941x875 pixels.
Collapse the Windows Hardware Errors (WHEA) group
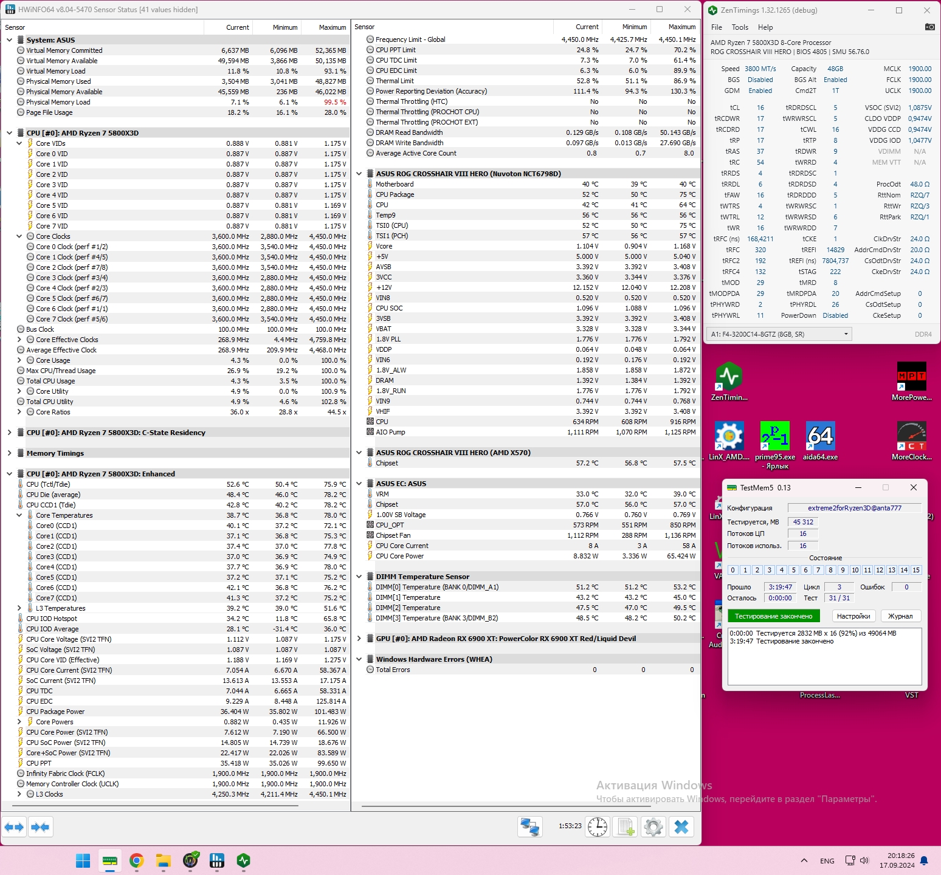[359, 659]
